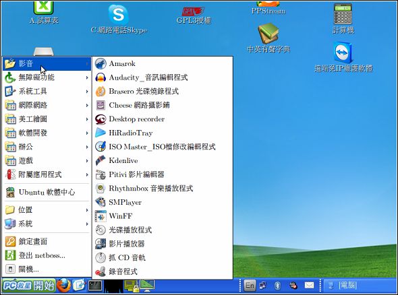
Task: Open the PPStream desktop icon
Action: click(268, 8)
